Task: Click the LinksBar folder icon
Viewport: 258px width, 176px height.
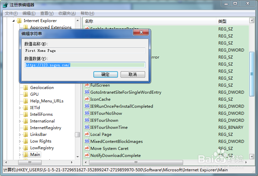Action: pos(26,135)
